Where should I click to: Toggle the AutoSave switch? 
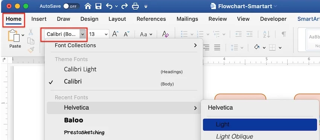click(x=71, y=6)
